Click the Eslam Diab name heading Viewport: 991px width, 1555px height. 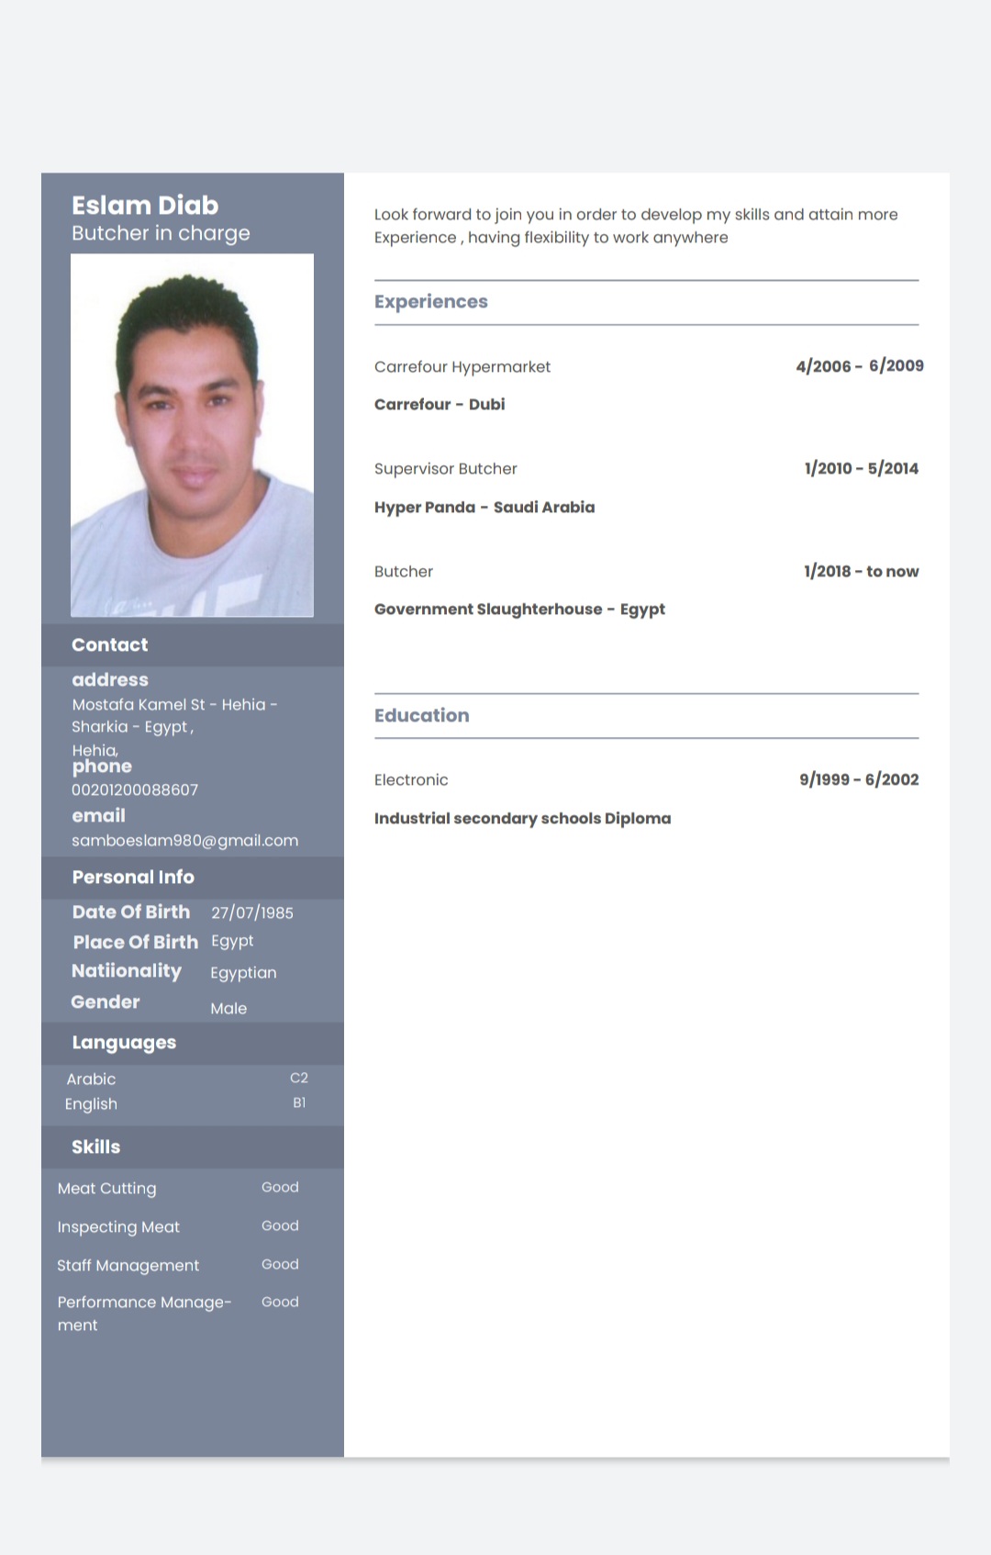tap(145, 205)
